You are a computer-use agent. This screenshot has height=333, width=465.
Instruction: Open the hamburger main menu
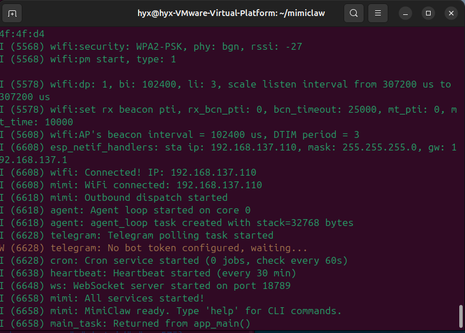pos(378,13)
